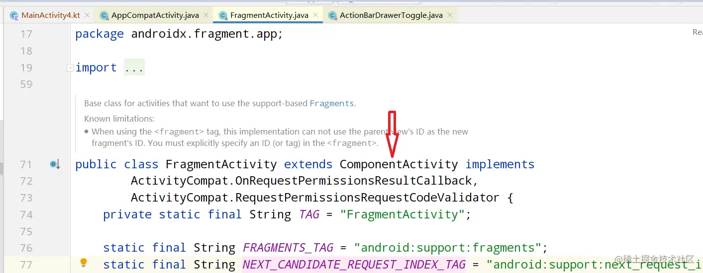This screenshot has height=273, width=703.
Task: Open the ActionBarDrawerToggle.java tab
Action: pyautogui.click(x=391, y=15)
